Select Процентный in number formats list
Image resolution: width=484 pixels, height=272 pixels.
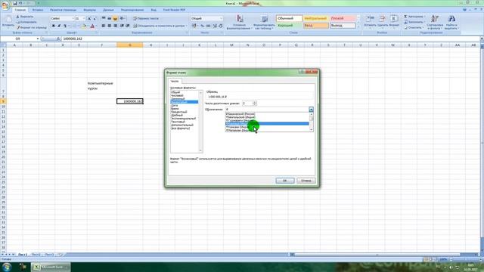[x=178, y=112]
